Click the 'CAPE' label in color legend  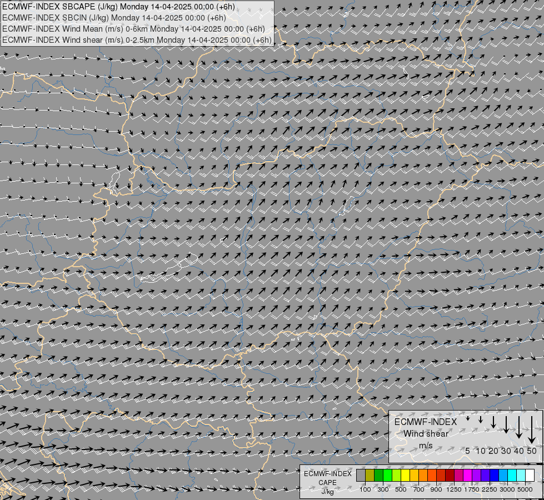click(327, 483)
